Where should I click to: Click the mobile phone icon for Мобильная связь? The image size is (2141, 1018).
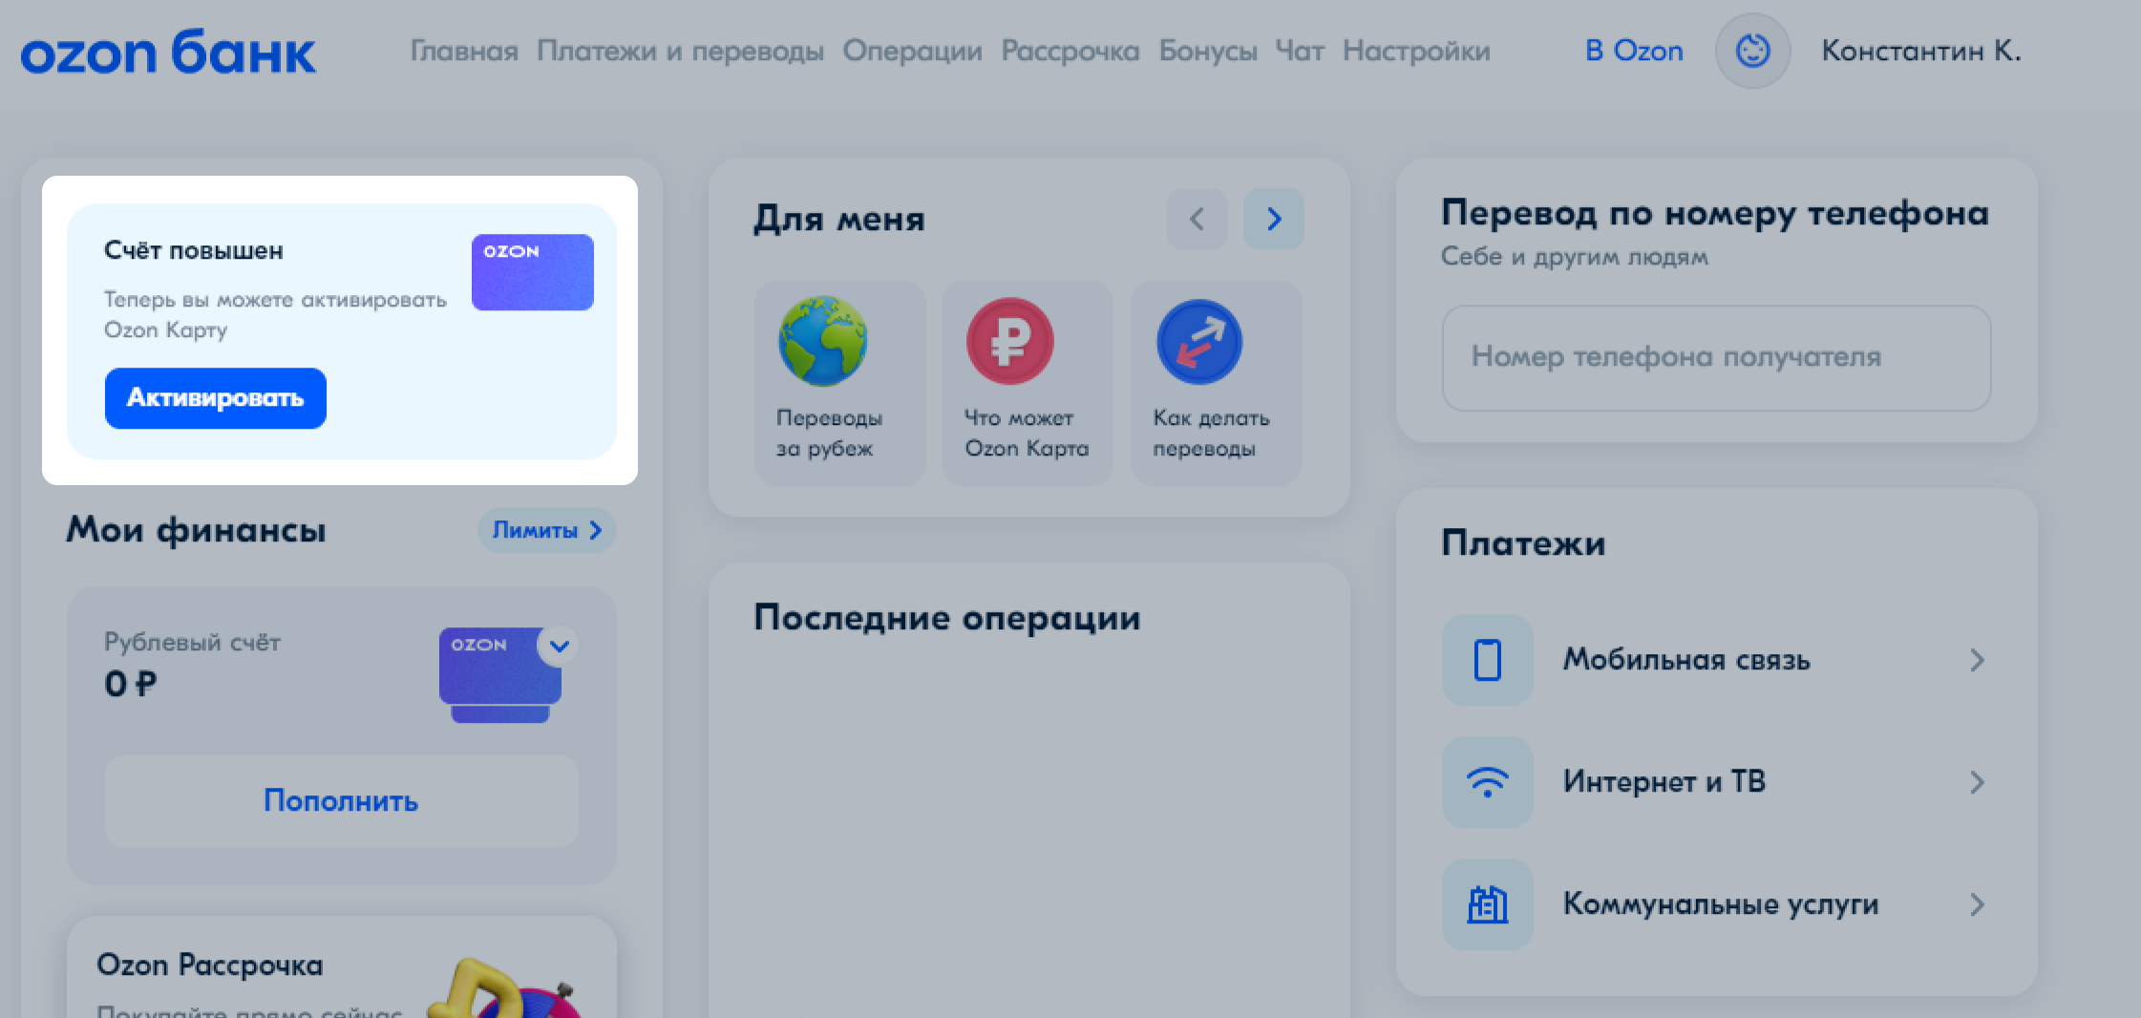[1487, 660]
